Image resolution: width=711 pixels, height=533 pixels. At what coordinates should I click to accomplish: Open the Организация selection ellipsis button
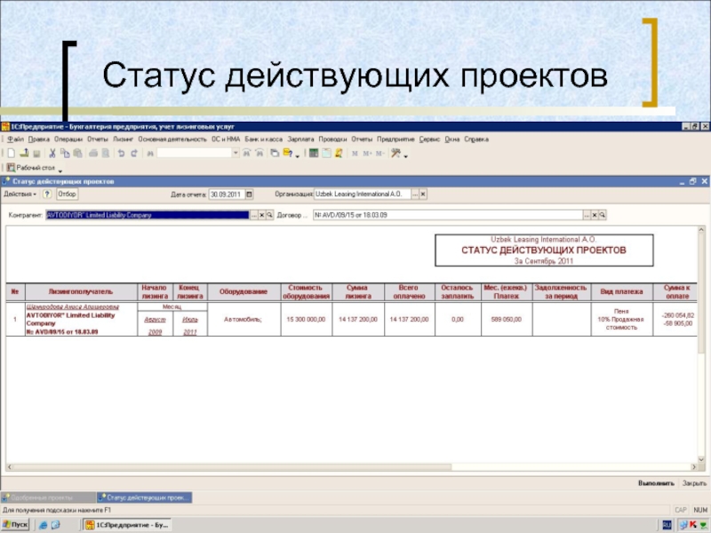[x=415, y=195]
